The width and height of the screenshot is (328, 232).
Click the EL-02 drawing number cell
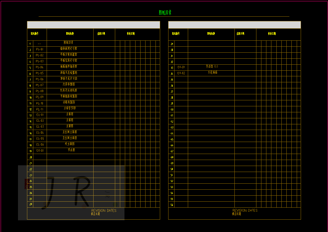coord(40,121)
